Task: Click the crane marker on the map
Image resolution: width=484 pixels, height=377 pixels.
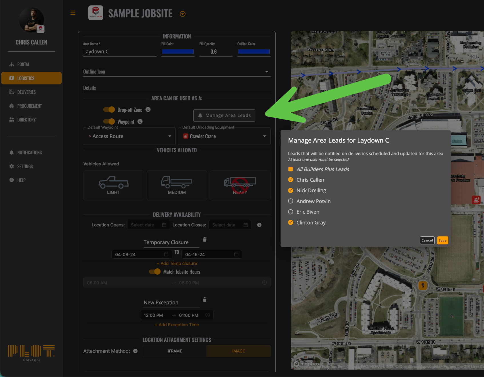Action: tap(476, 200)
